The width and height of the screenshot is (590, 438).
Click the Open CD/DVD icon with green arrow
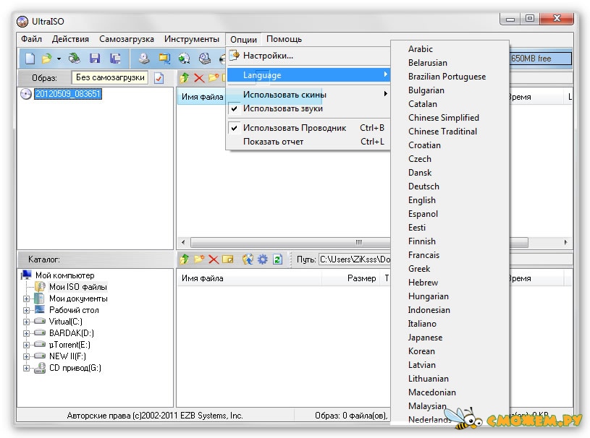pos(75,59)
